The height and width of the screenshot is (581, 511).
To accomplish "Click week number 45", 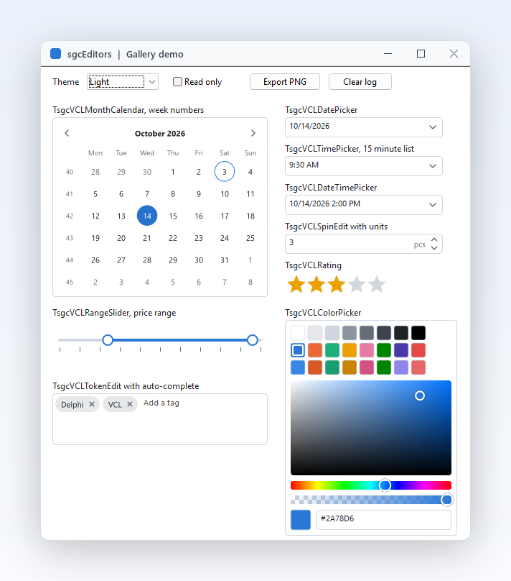I will pos(70,283).
